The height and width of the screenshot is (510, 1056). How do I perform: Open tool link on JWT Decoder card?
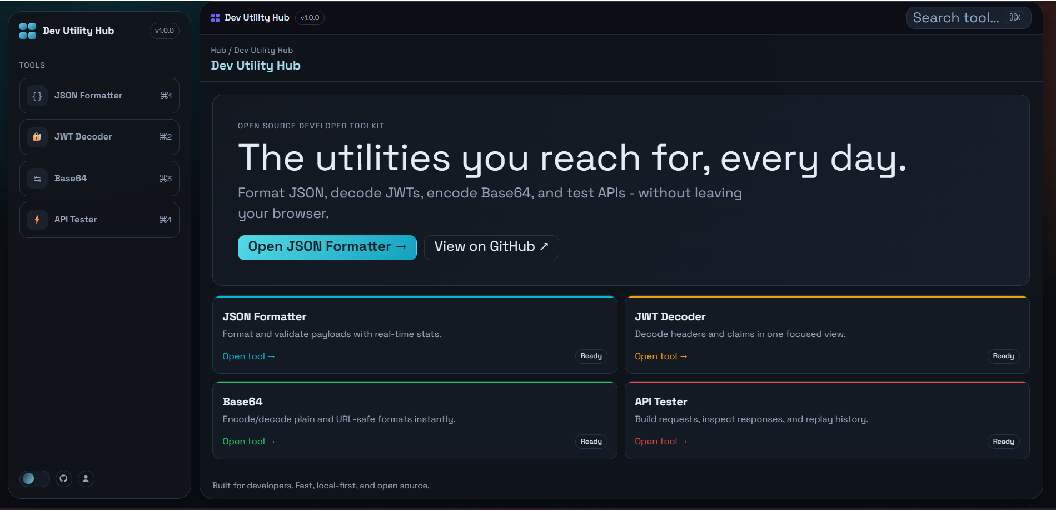click(x=661, y=356)
